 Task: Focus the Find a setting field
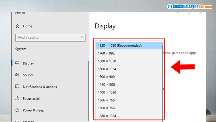[50, 37]
